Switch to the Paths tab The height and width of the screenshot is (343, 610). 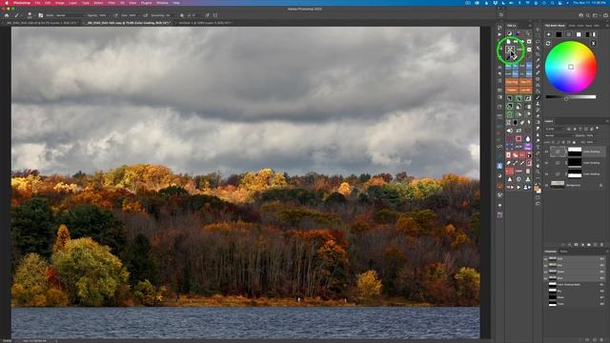tap(563, 252)
